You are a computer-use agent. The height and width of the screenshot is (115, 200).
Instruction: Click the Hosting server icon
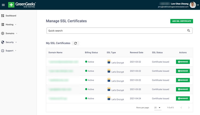coord(3,24)
